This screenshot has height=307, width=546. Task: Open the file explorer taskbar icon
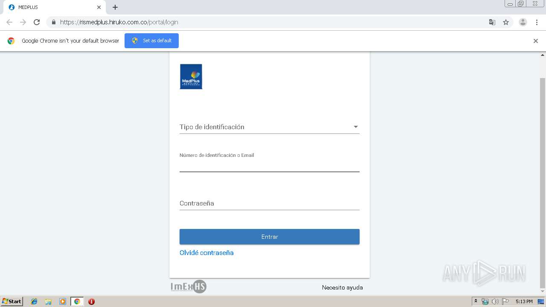tap(48, 301)
